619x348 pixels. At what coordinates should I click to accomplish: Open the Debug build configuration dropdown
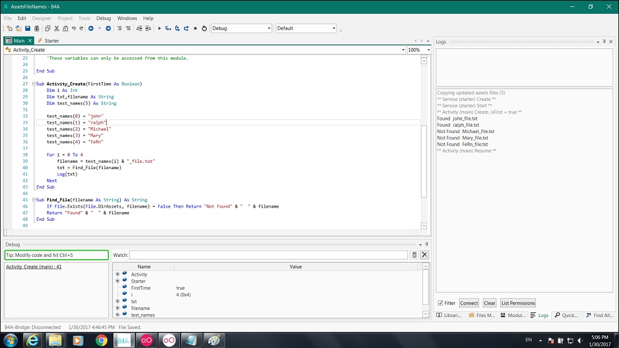(x=270, y=28)
